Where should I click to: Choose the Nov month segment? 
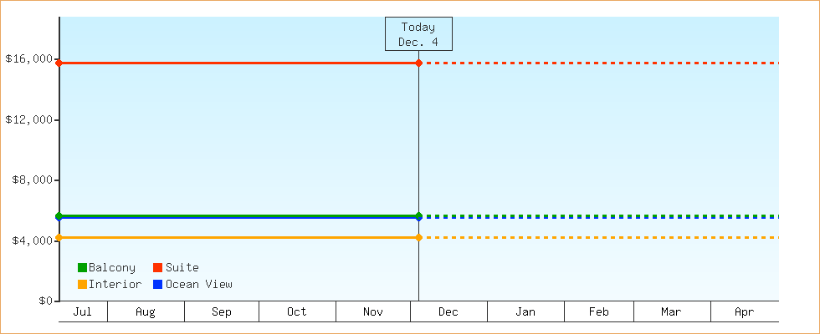373,312
